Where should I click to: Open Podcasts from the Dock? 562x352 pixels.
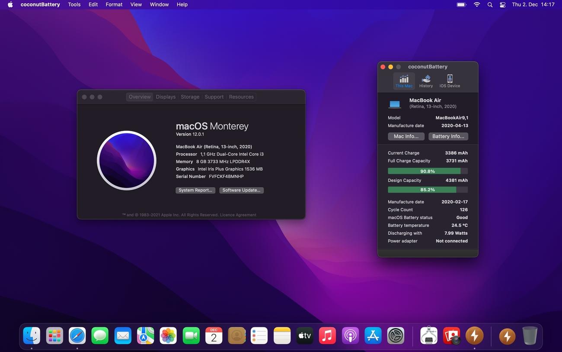pos(350,336)
